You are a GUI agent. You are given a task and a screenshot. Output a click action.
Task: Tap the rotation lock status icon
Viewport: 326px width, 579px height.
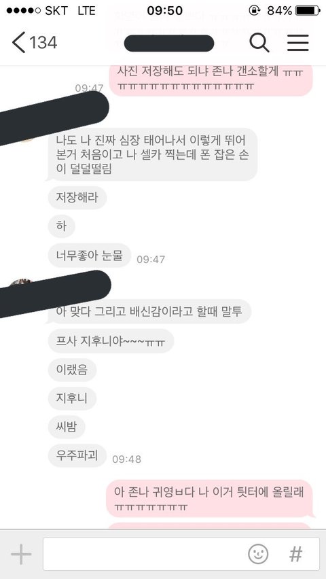pos(255,11)
